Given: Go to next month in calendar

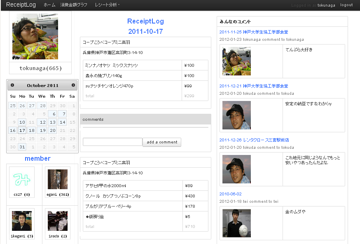Looking at the screenshot, I should [x=73, y=85].
